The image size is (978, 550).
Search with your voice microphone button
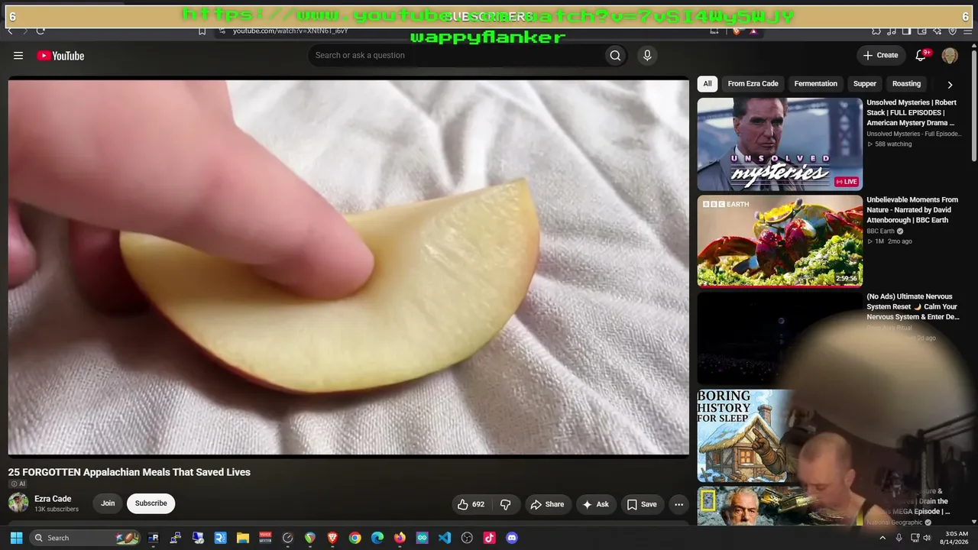(x=647, y=55)
